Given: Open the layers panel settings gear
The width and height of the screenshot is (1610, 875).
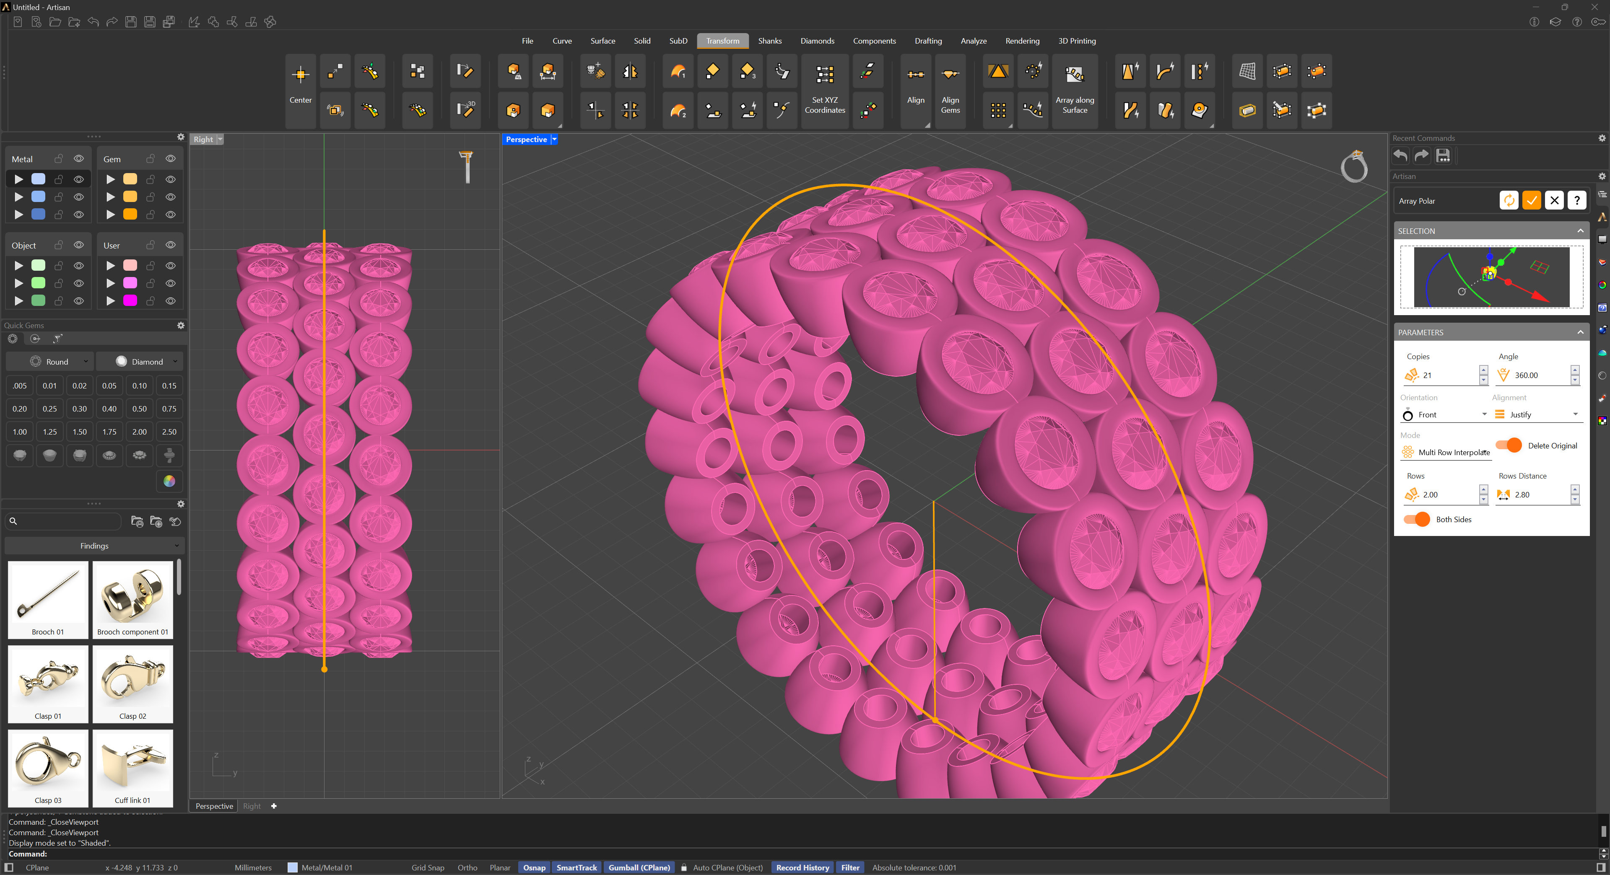Looking at the screenshot, I should (181, 137).
